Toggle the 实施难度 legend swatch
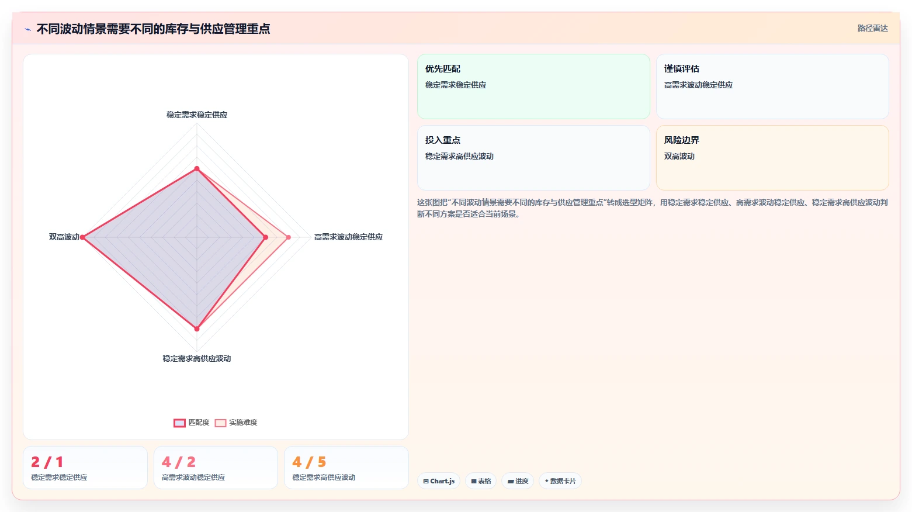 [220, 423]
